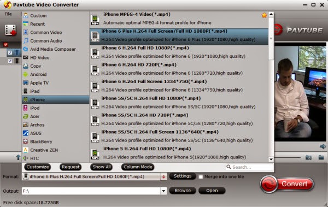This screenshot has width=328, height=207.
Task: Click the Show All button
Action: [102, 167]
